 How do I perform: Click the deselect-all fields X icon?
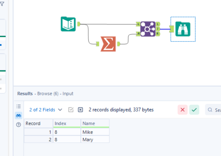tap(80, 110)
